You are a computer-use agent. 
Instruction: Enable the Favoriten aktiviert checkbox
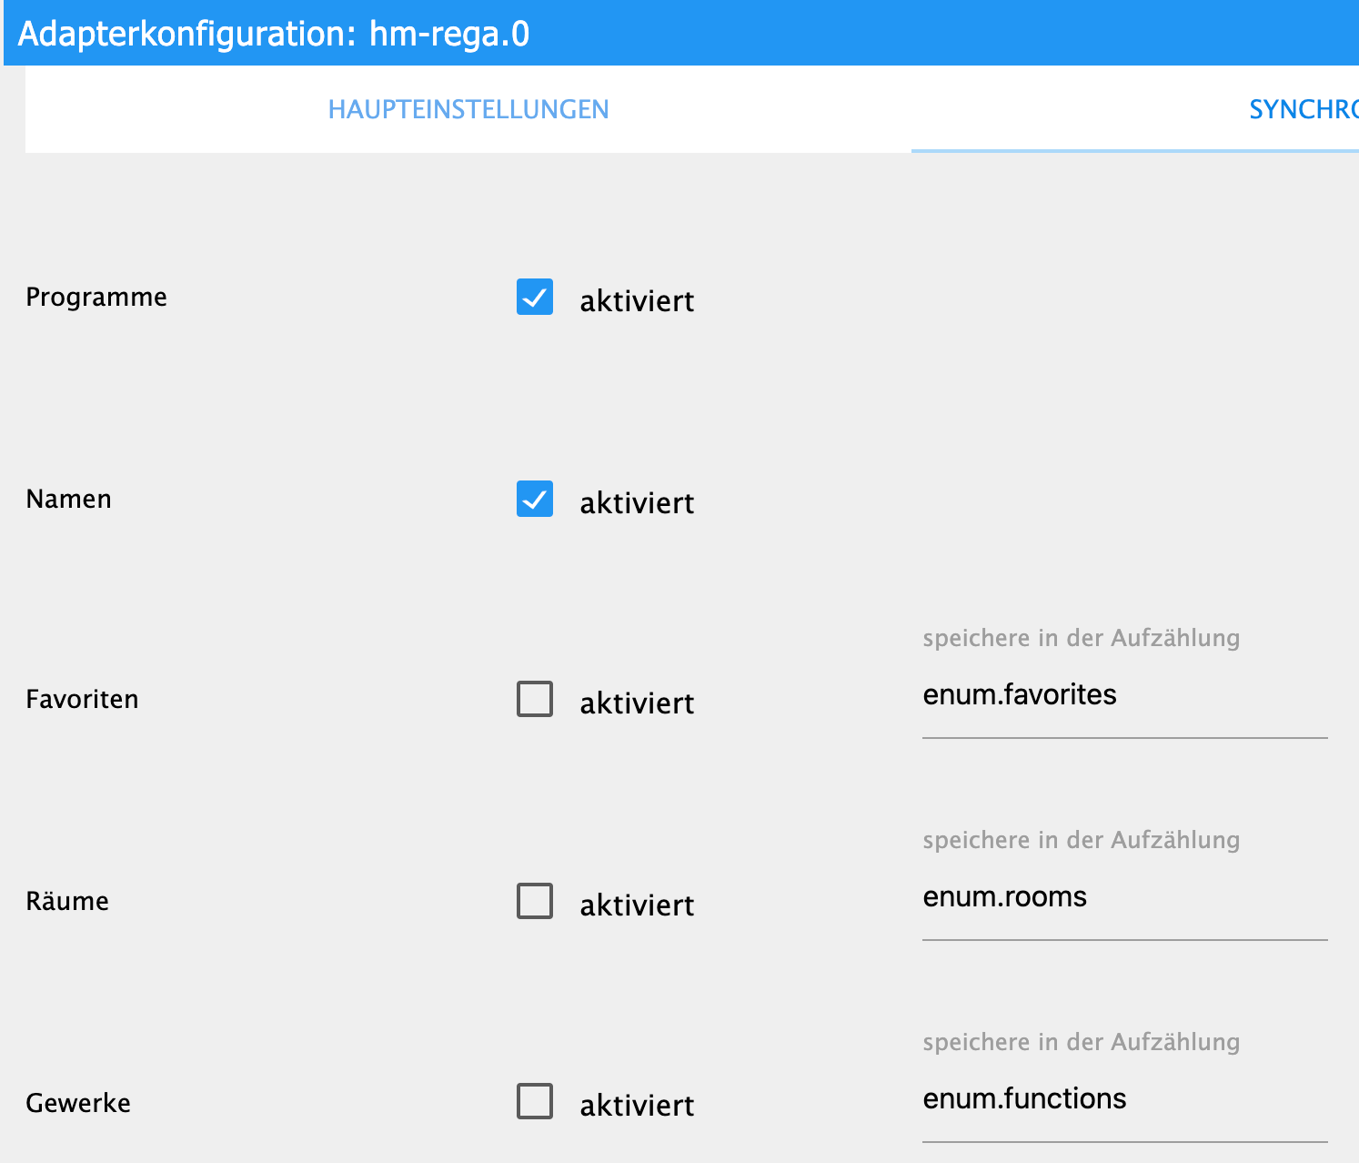(x=535, y=700)
